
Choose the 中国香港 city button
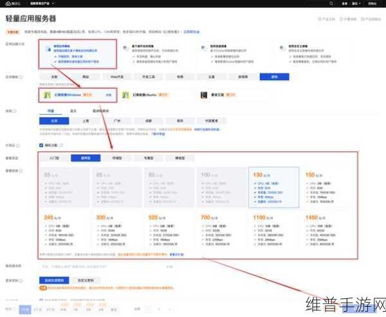tap(212, 121)
